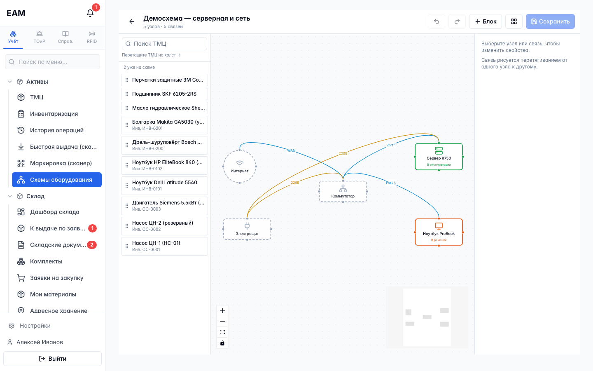Viewport: 593px width, 371px height.
Task: Add a new Блок
Action: point(486,21)
